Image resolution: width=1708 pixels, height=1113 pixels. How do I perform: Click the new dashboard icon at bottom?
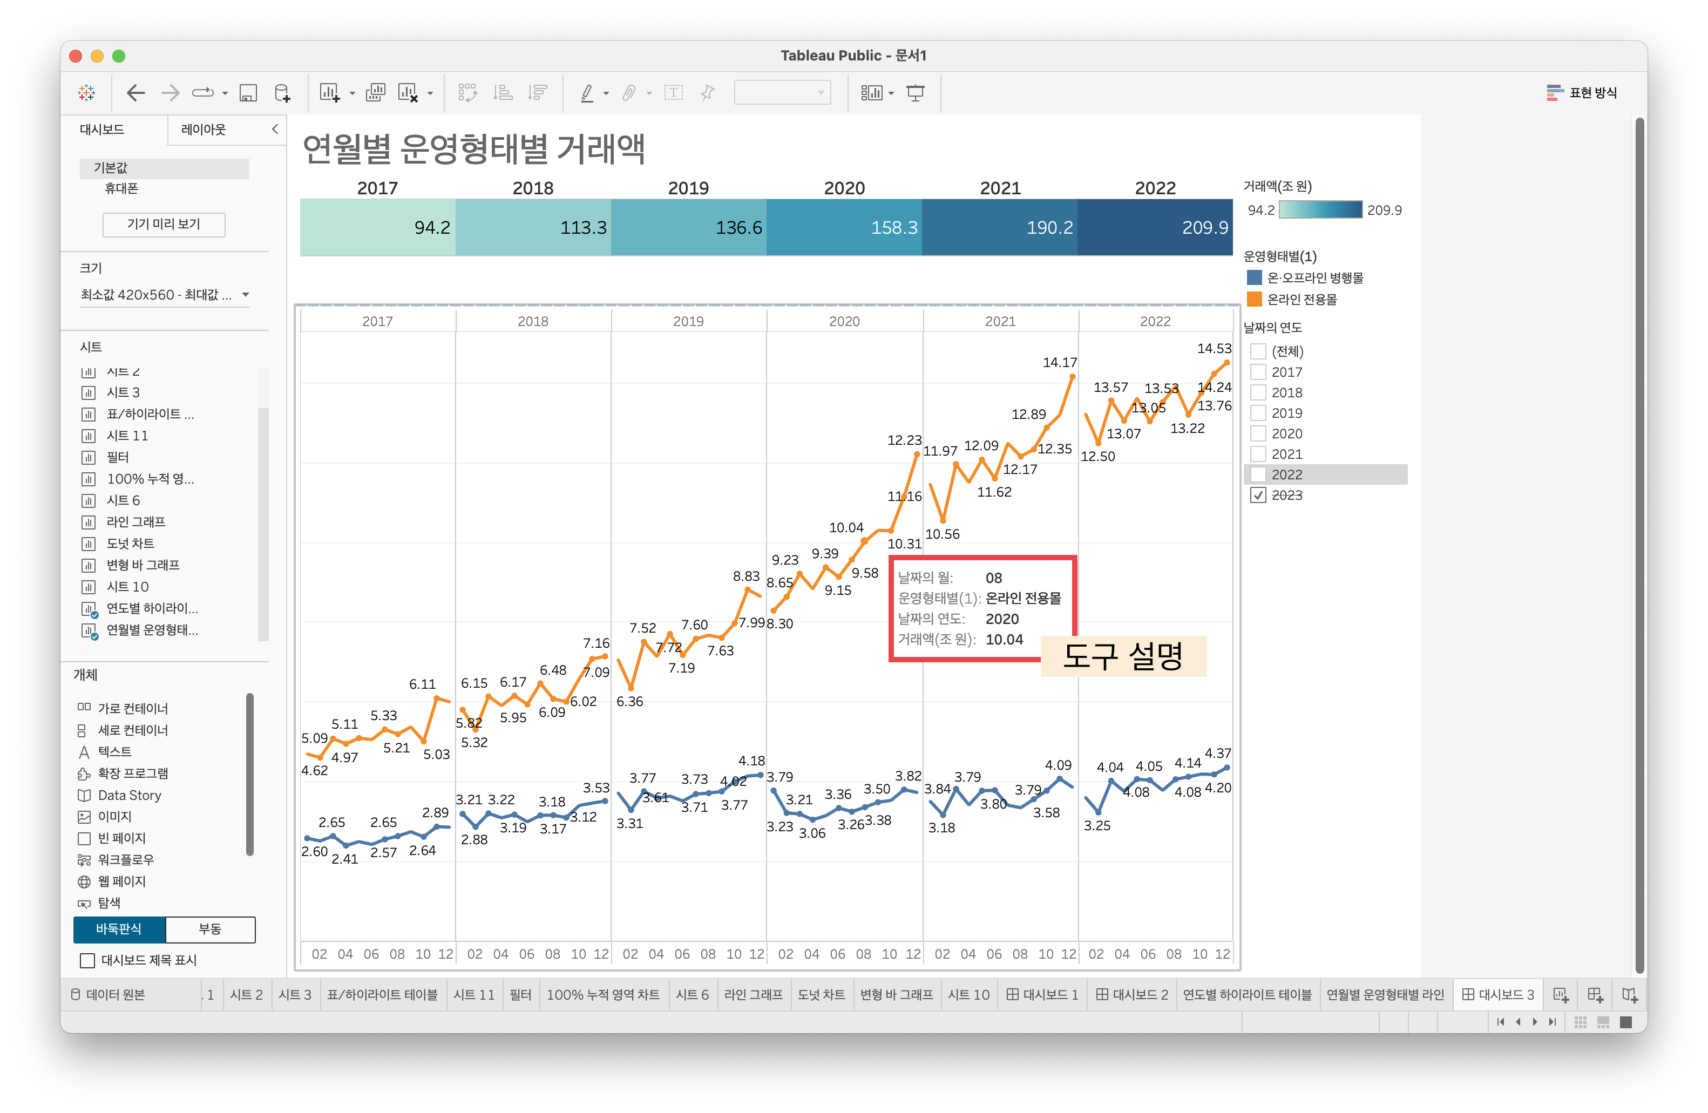point(1595,995)
